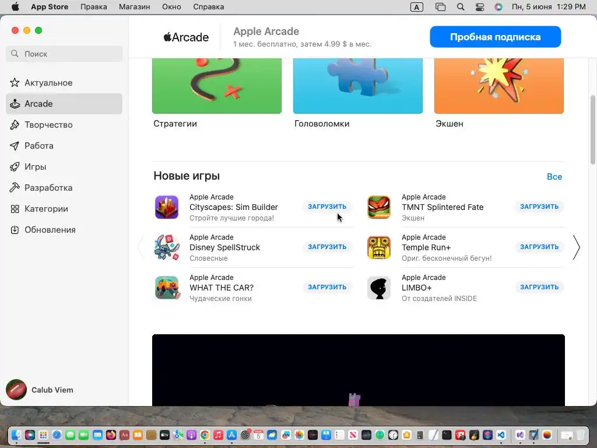This screenshot has width=597, height=448.
Task: Open the Правка menu
Action: [94, 7]
